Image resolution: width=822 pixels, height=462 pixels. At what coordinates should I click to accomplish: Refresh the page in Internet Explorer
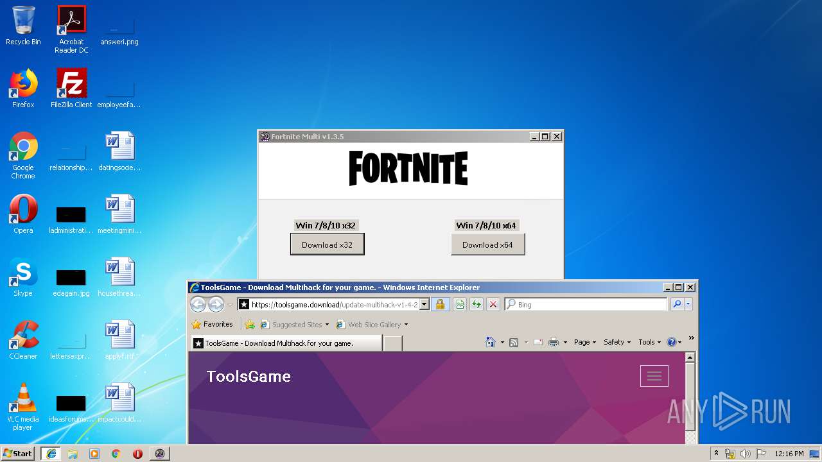[x=476, y=305]
